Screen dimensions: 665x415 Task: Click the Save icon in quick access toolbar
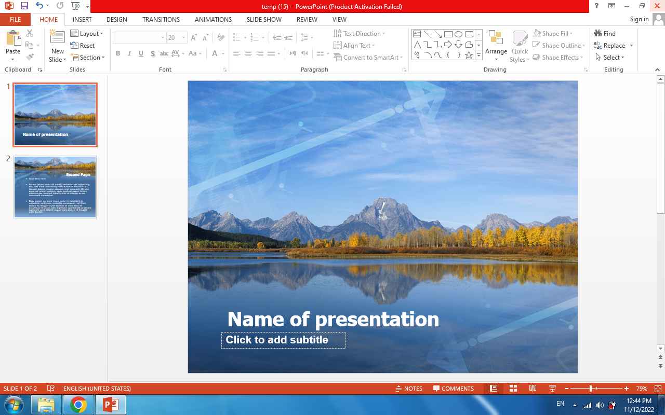click(x=24, y=6)
